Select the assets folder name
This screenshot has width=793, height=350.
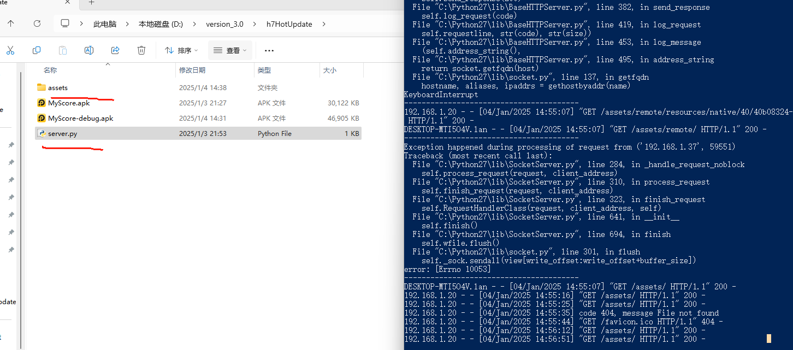click(58, 87)
